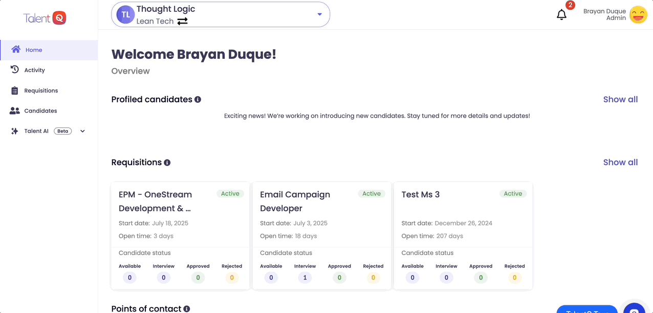Click the info icon beside Profiled candidates

coord(198,100)
